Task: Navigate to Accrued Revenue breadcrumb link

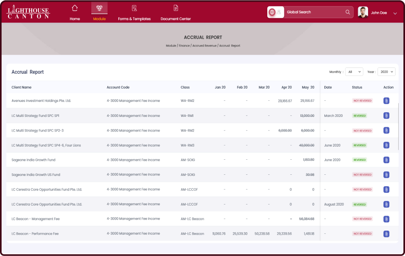Action: tap(204, 46)
